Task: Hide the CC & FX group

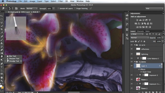Action: click(x=131, y=45)
